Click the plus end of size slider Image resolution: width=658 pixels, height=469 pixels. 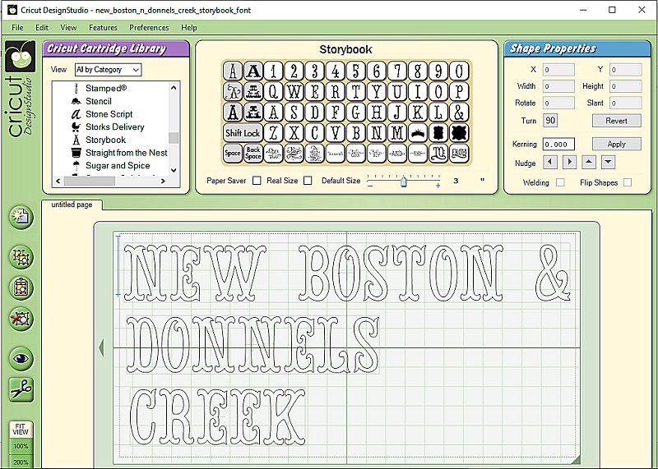pos(438,186)
